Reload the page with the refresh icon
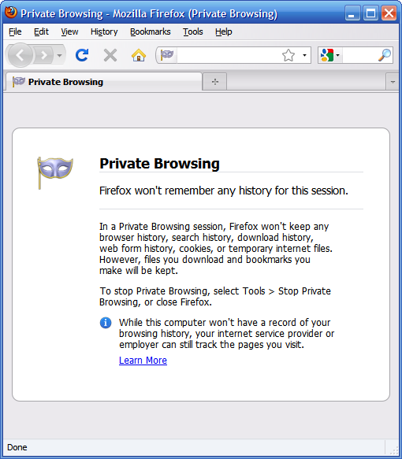Screen dimensions: 402x459 [82, 55]
